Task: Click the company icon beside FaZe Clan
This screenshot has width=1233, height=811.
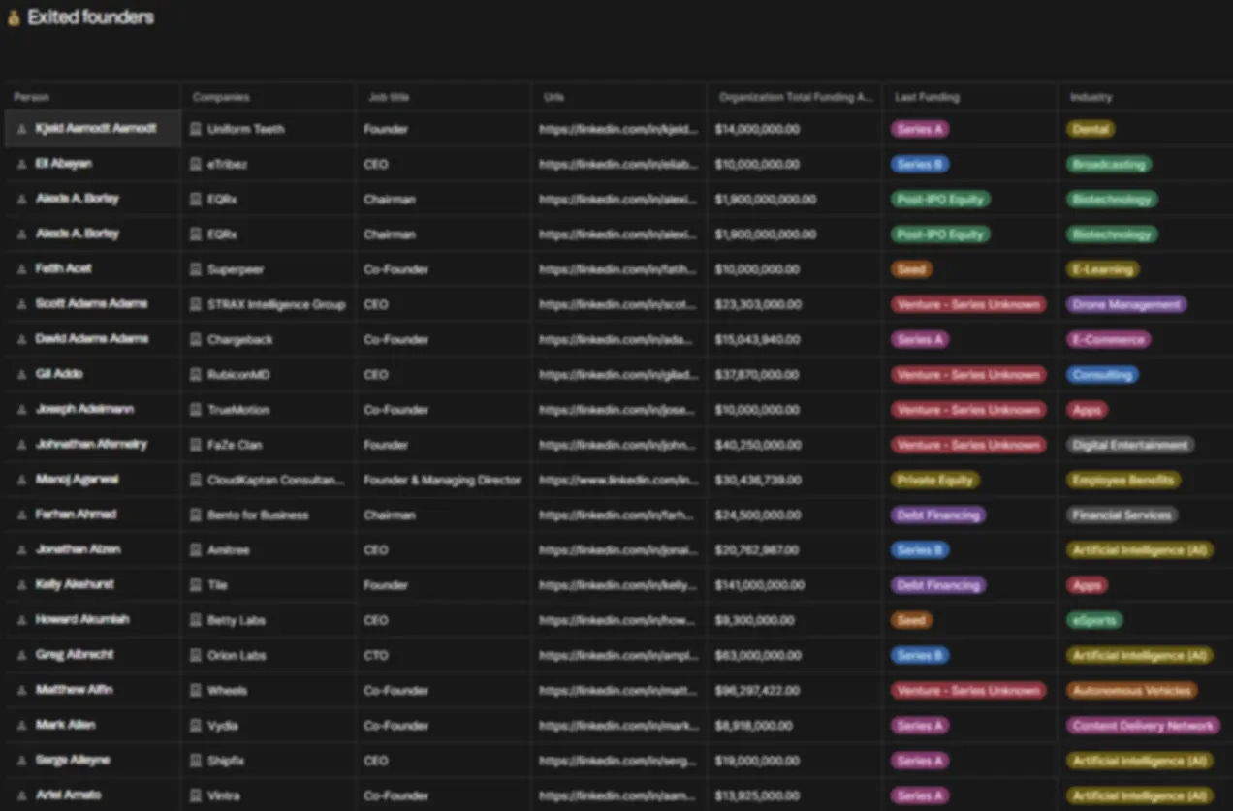Action: coord(195,445)
